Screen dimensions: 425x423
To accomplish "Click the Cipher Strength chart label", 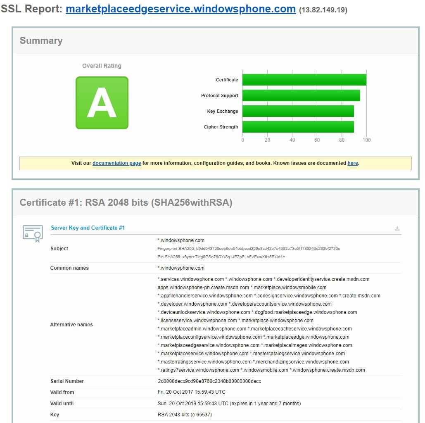I will (221, 127).
